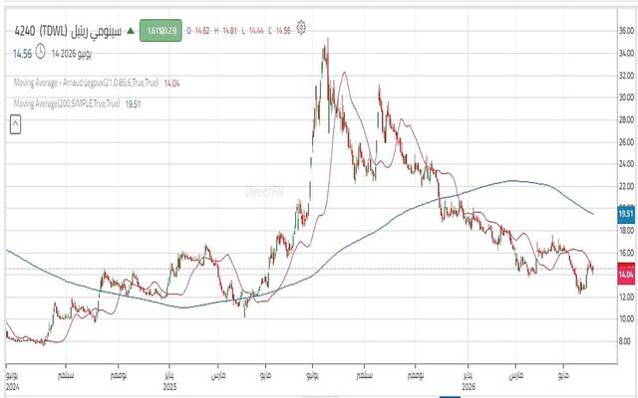This screenshot has width=638, height=398.
Task: Click the 18.00 price axis label
Action: click(626, 230)
